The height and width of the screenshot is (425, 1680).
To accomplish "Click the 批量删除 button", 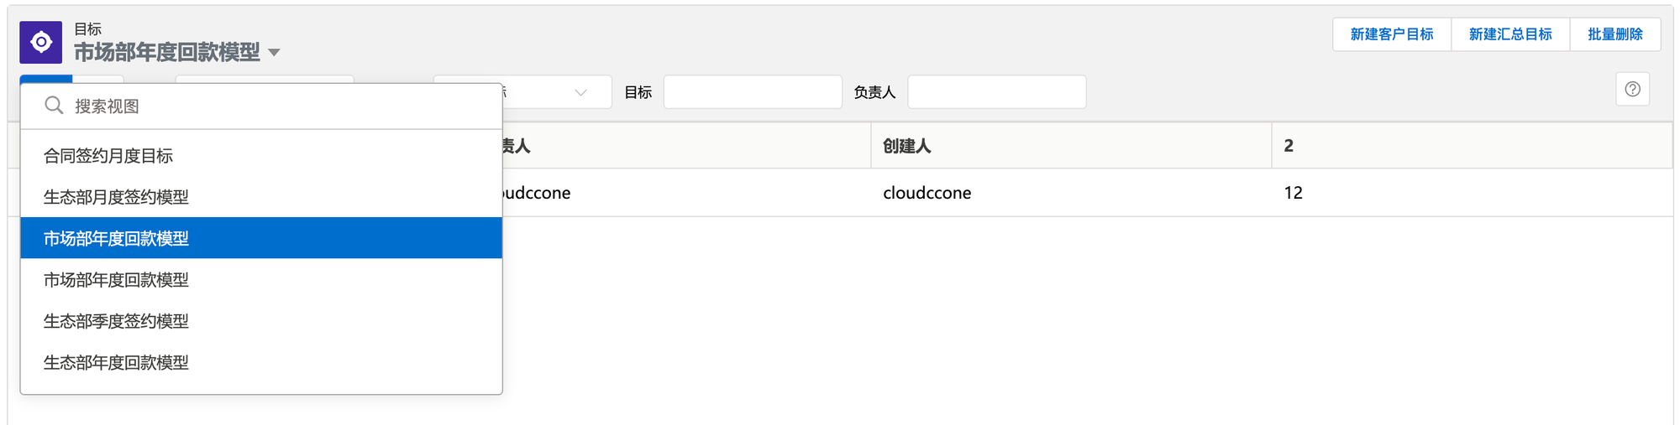I will click(x=1614, y=34).
